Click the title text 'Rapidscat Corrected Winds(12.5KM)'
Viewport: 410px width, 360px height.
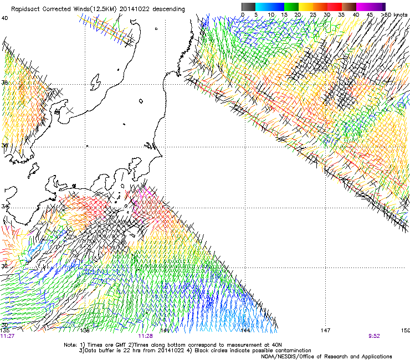[x=64, y=9]
